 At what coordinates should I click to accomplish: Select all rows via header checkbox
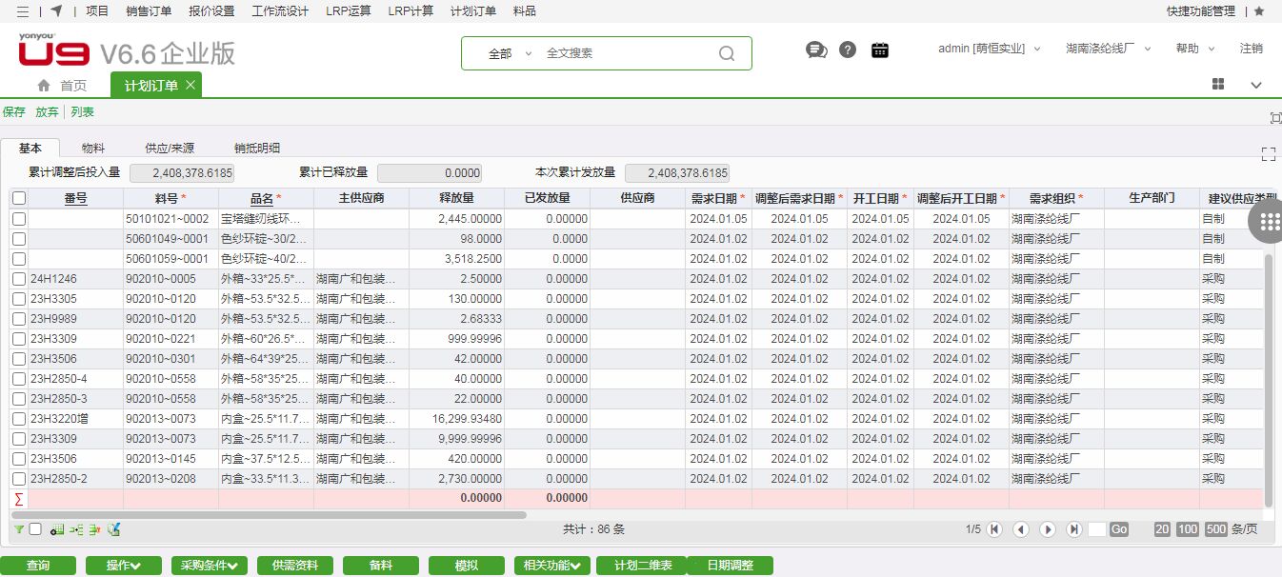click(x=19, y=198)
